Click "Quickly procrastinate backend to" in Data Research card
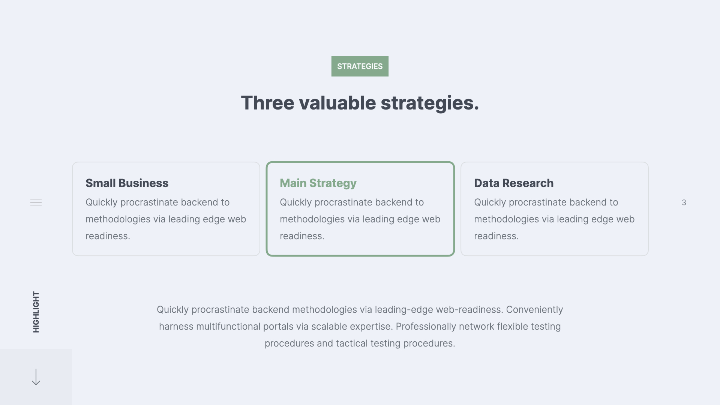The height and width of the screenshot is (405, 720). (546, 202)
